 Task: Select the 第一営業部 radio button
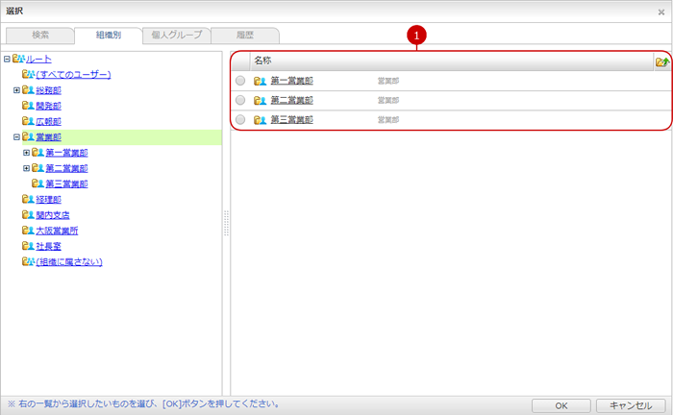pos(240,82)
